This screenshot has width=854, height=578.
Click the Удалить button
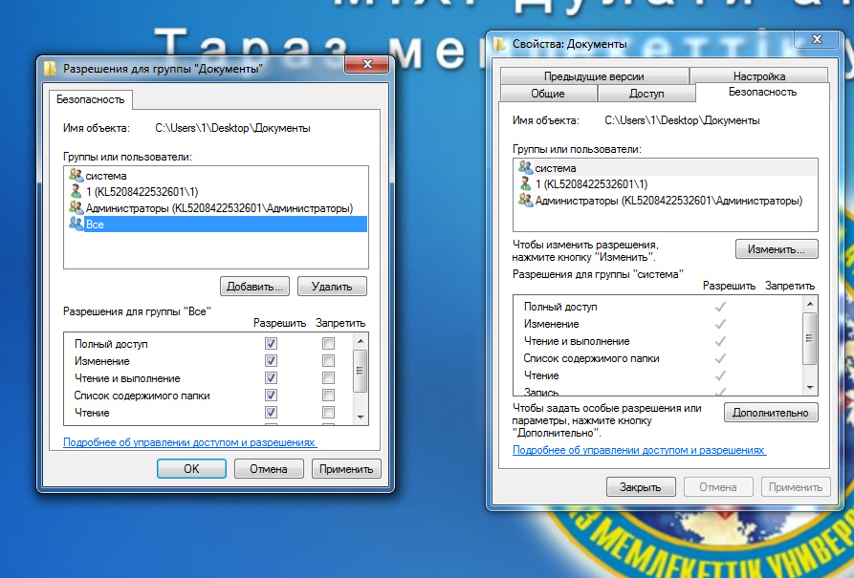pyautogui.click(x=332, y=287)
